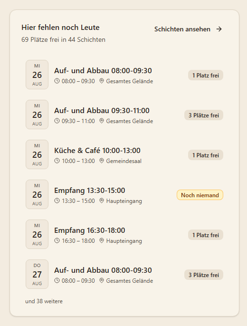
Task: Click clock icon of Empfang 13:30-15:00 shift
Action: point(57,201)
